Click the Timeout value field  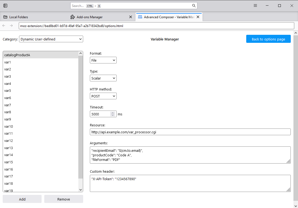tap(100, 114)
